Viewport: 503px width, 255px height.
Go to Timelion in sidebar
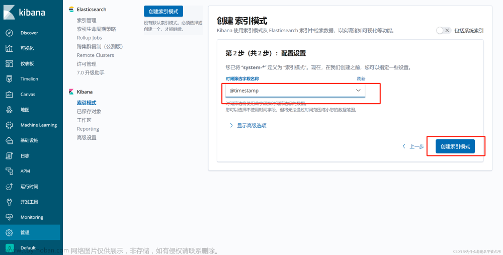coord(29,79)
